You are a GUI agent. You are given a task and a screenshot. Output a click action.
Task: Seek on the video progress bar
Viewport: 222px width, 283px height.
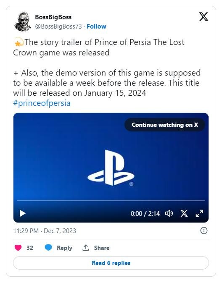111,201
